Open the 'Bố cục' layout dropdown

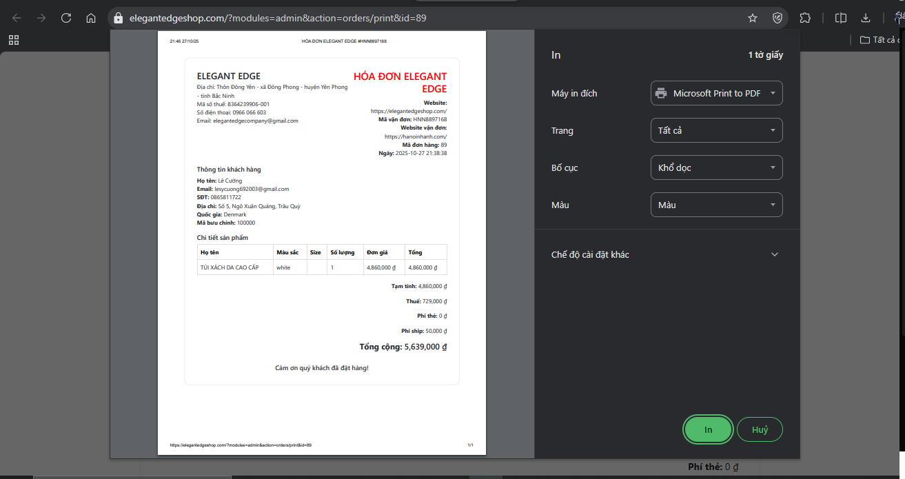(716, 167)
